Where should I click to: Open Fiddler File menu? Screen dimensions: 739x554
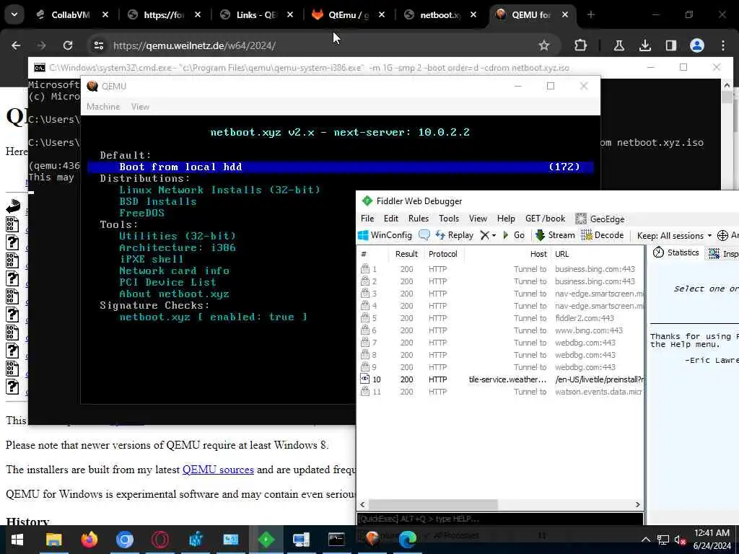(367, 219)
